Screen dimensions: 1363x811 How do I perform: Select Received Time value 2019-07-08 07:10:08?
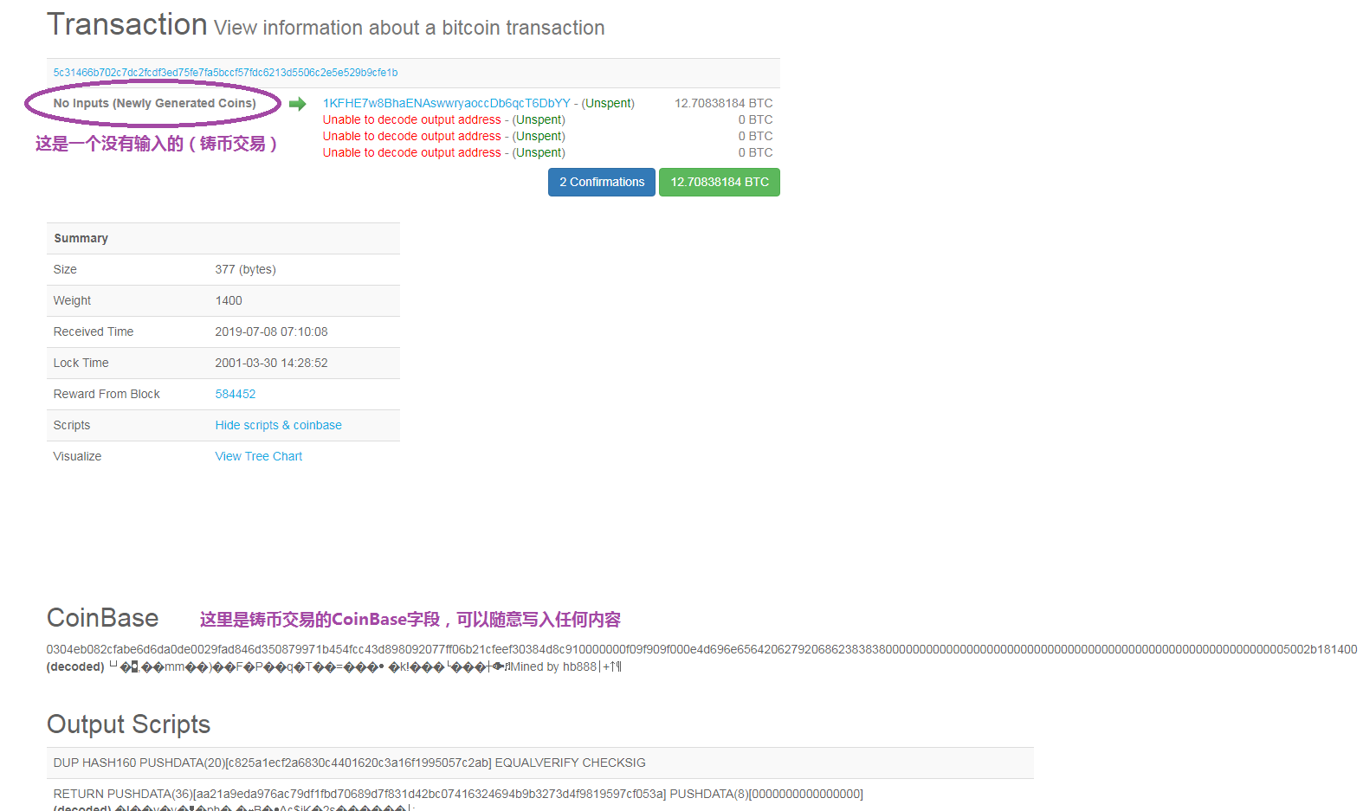point(272,331)
